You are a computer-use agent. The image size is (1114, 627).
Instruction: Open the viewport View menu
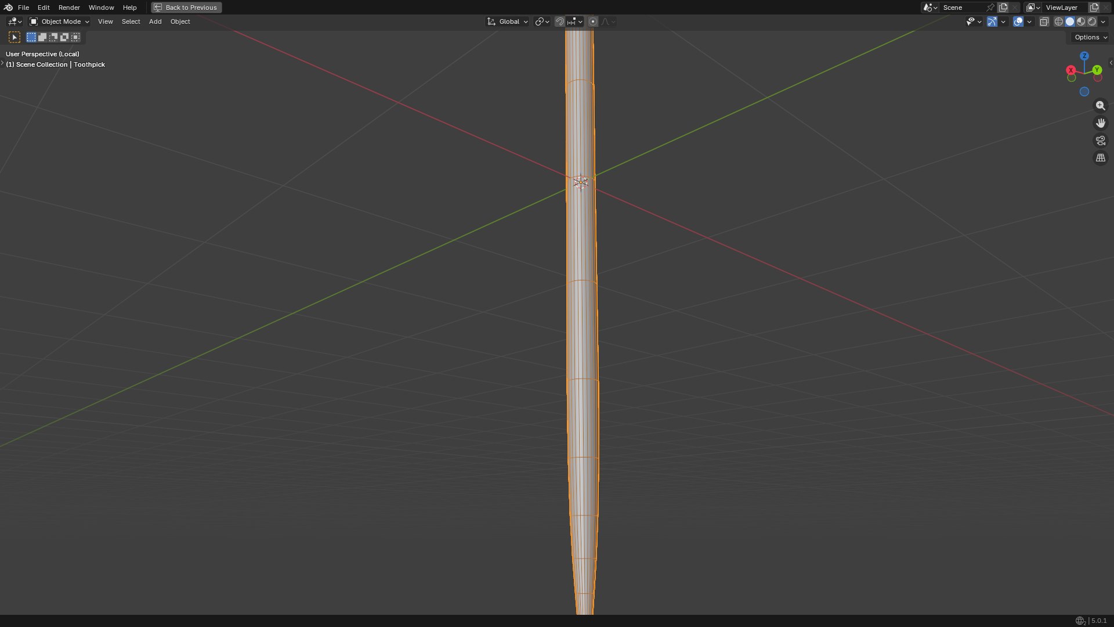(x=105, y=21)
